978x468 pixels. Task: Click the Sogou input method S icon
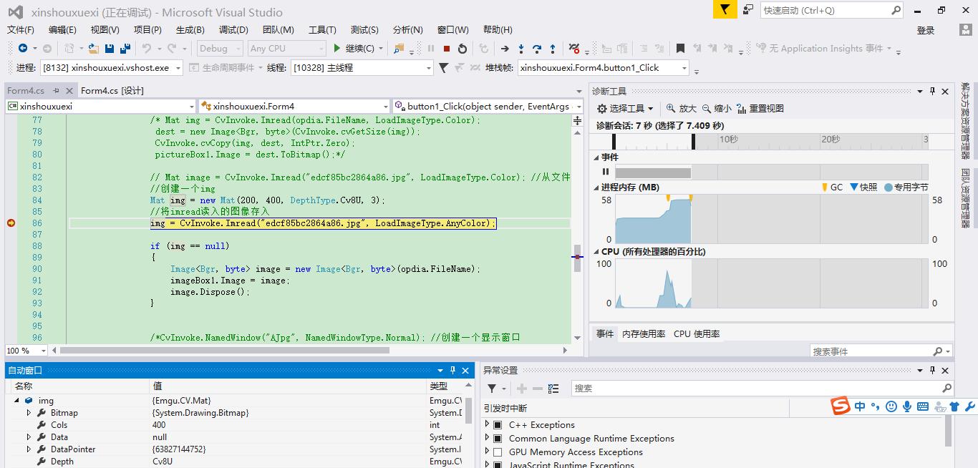coord(841,406)
